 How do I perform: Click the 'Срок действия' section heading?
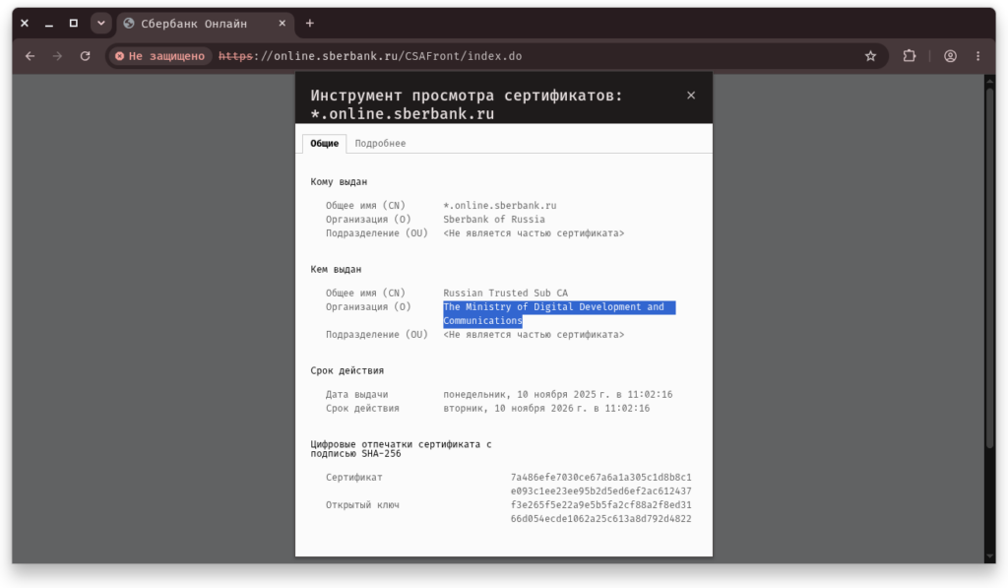[x=347, y=371]
